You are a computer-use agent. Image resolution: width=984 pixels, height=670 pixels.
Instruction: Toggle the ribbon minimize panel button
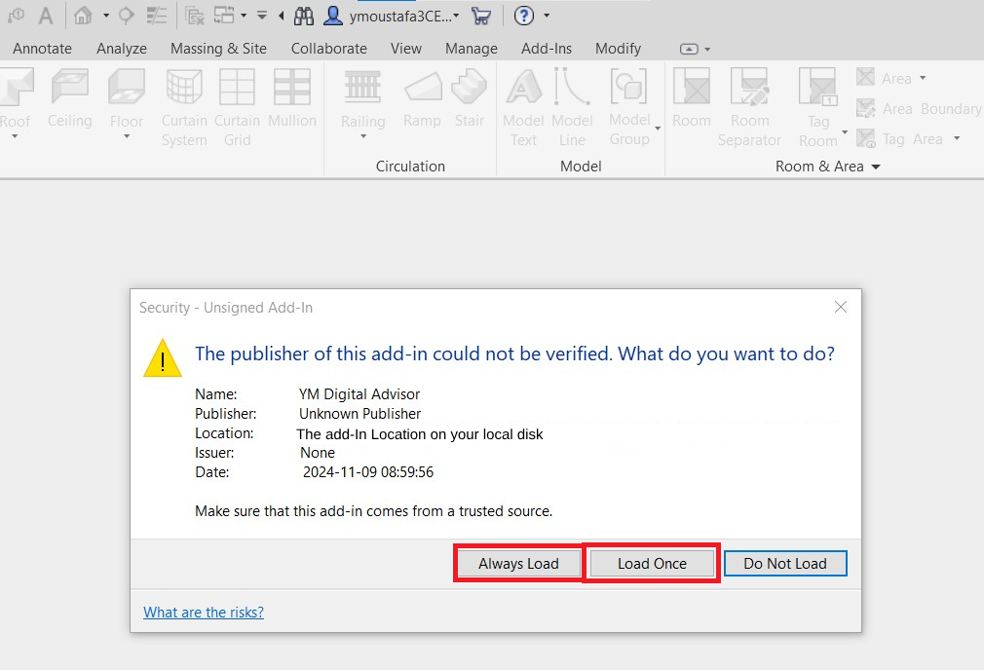[x=689, y=49]
